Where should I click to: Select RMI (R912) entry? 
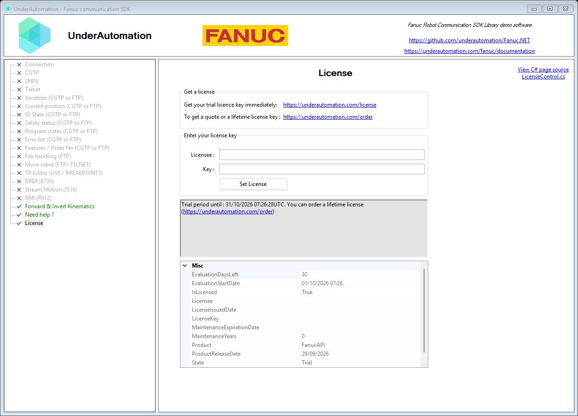[38, 198]
